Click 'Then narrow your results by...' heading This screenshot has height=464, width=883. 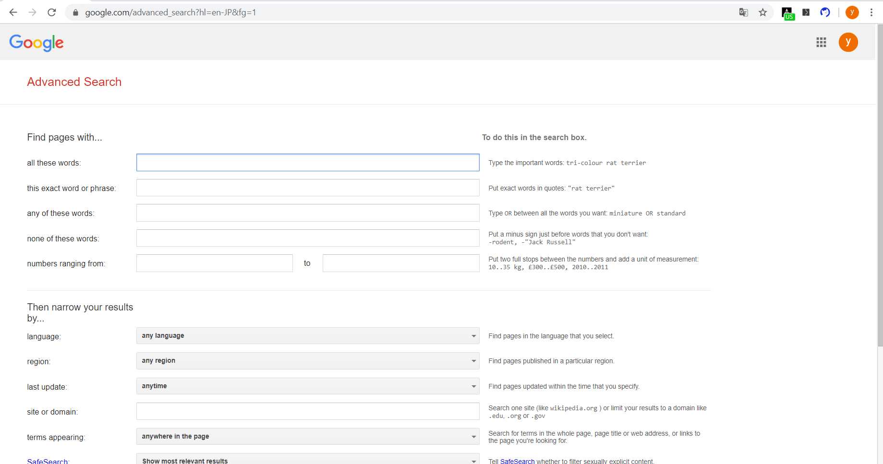80,312
